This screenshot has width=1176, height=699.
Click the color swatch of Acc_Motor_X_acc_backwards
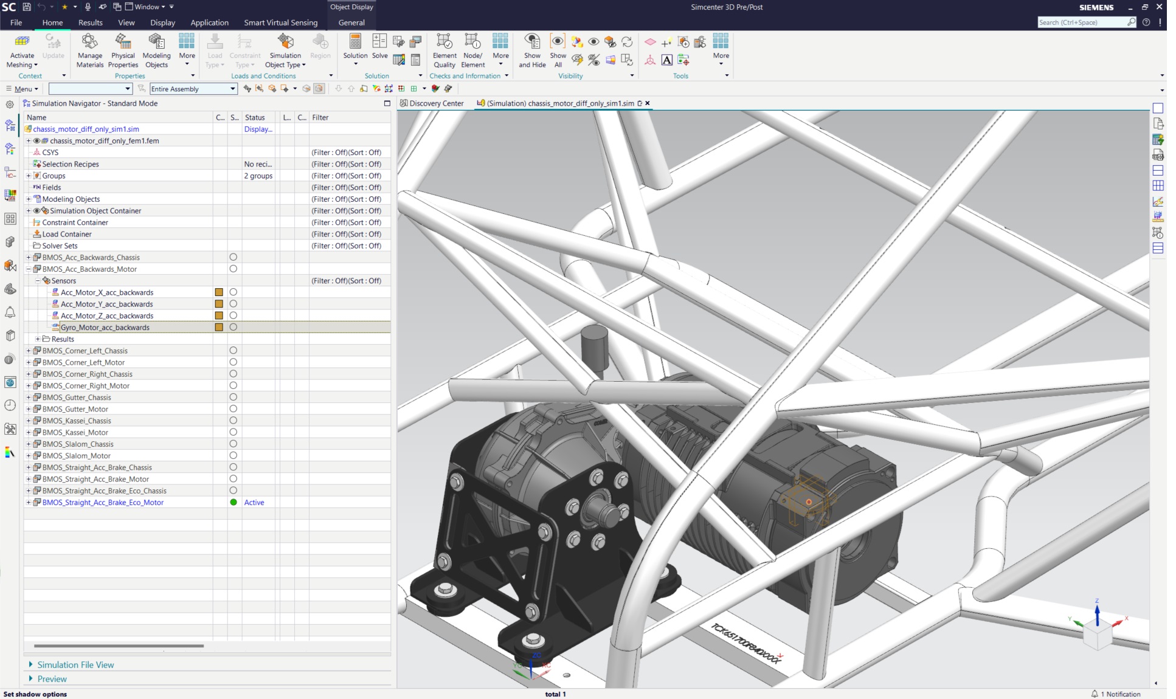[x=219, y=292]
